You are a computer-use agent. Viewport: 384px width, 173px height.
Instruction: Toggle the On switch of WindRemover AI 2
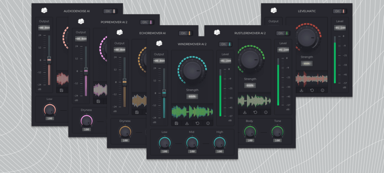[226, 44]
